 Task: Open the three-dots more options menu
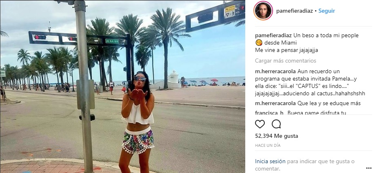(369, 168)
